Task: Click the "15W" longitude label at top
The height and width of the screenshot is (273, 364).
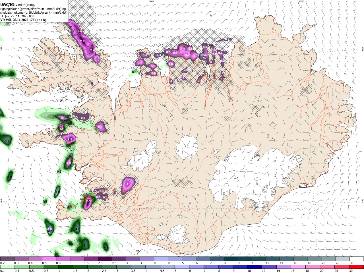Action: [x=301, y=1]
